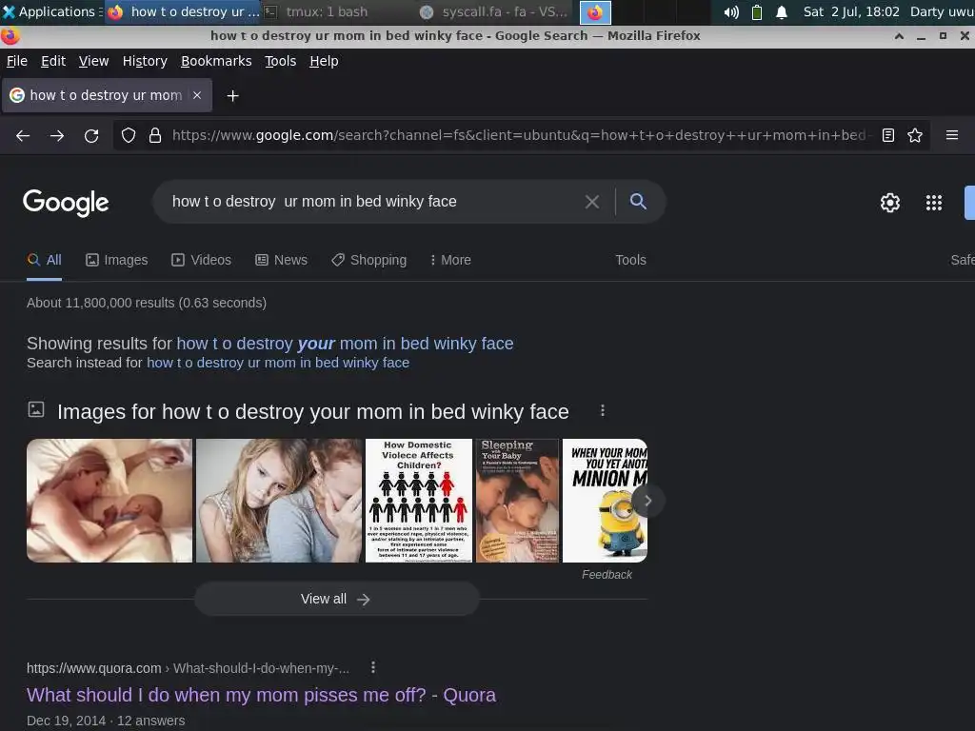
Task: Open the File menu
Action: tap(17, 61)
